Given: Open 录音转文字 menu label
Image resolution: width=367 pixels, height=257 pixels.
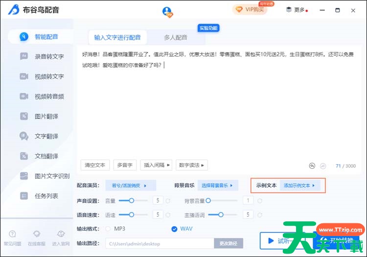Looking at the screenshot, I should tap(49, 57).
